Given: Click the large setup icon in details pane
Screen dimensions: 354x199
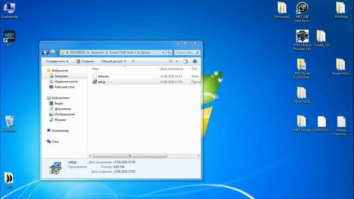Looking at the screenshot, I should point(55,168).
